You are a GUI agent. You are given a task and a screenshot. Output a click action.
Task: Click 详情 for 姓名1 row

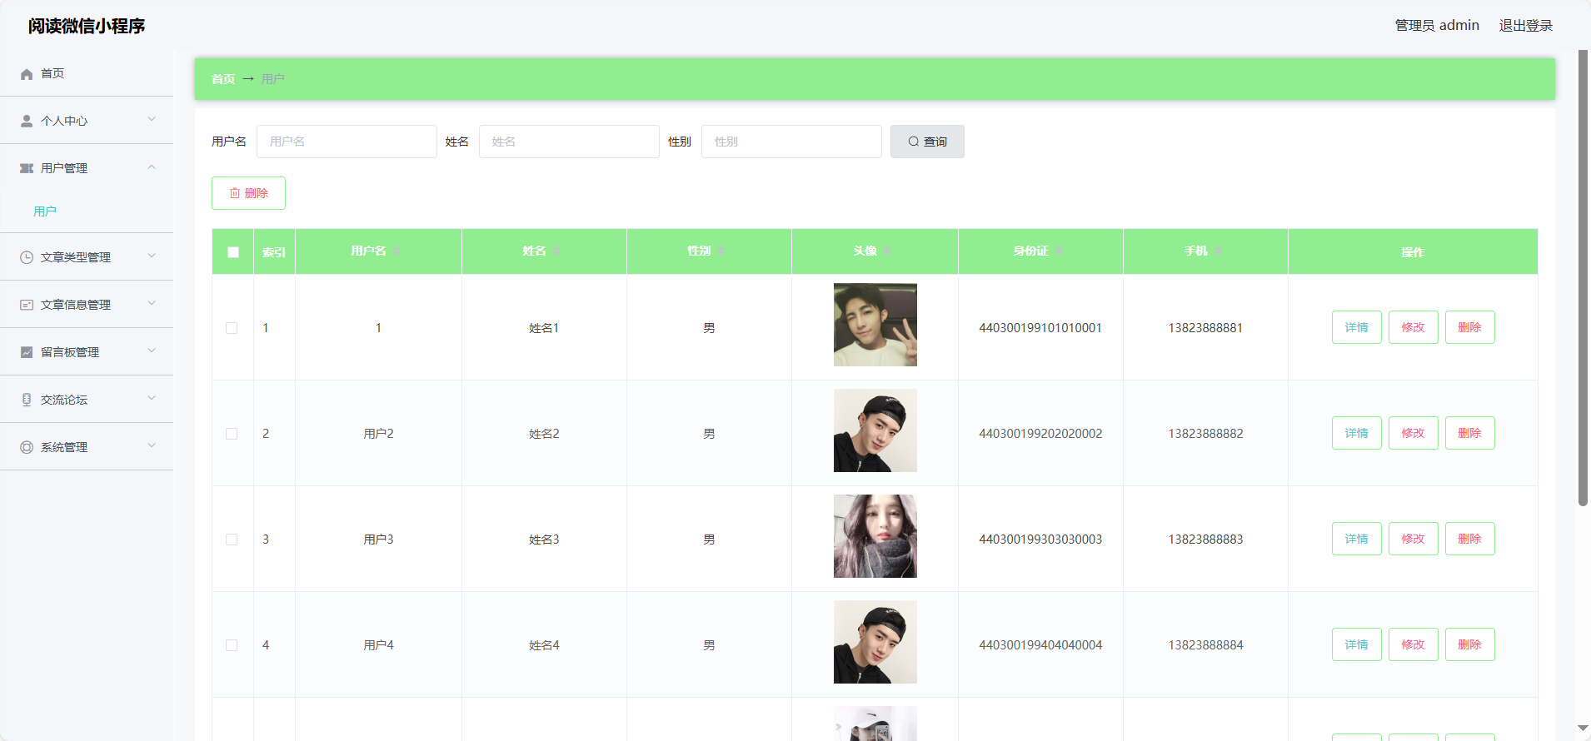click(x=1357, y=327)
